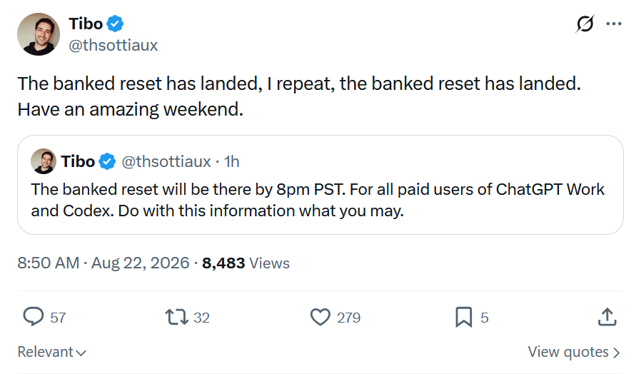Click the 8,483 Views count
Viewport: 641px width, 374px height.
[246, 263]
